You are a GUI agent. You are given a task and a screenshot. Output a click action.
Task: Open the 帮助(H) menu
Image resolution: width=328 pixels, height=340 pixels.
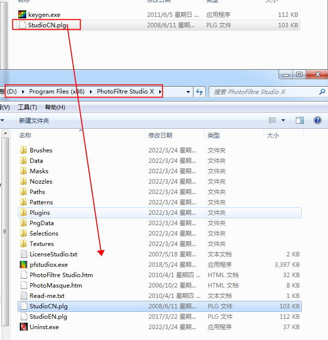tap(54, 107)
